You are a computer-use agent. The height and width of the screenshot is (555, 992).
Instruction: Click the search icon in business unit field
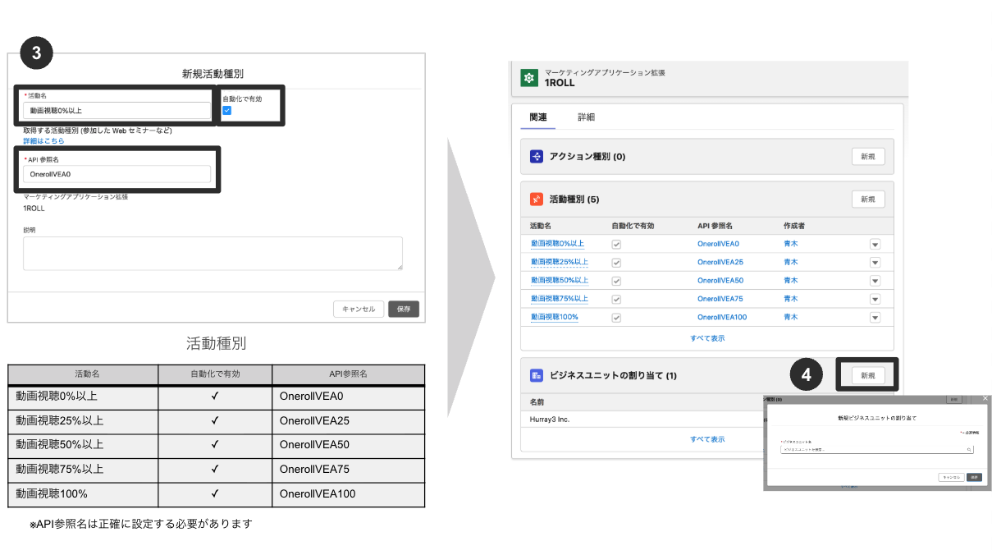point(969,450)
